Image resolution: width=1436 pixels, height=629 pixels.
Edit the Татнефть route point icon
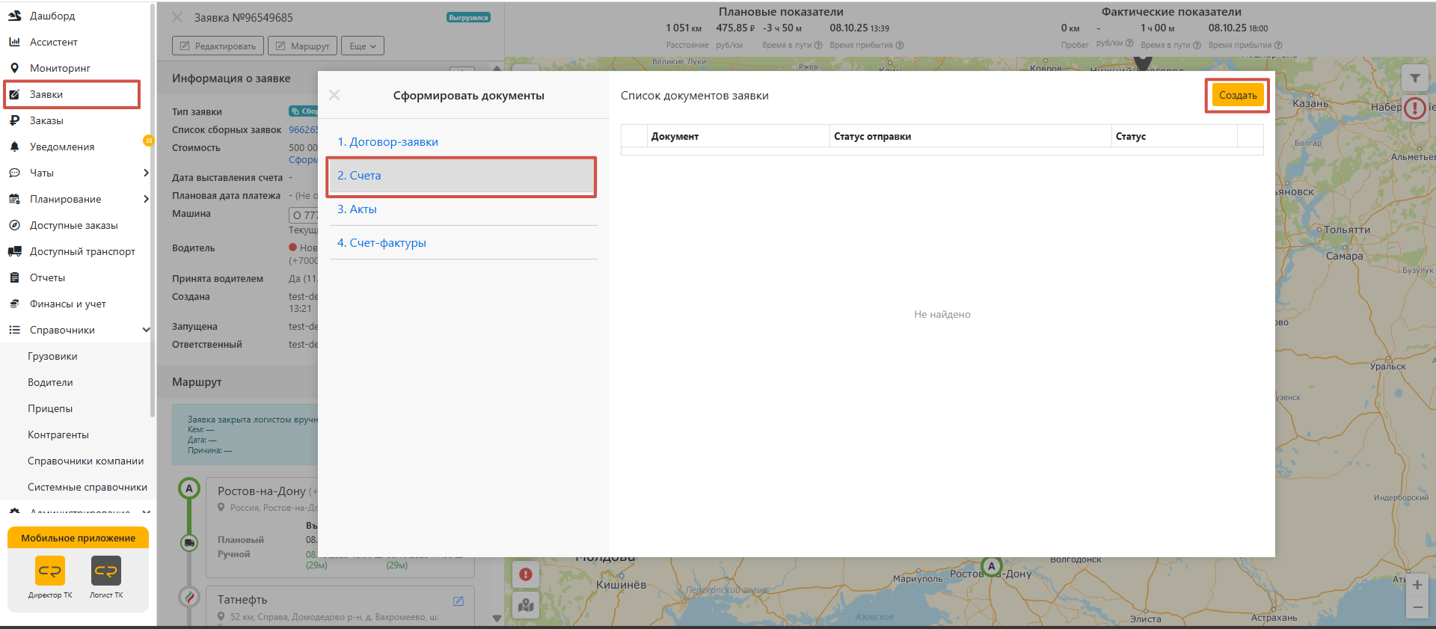tap(458, 601)
